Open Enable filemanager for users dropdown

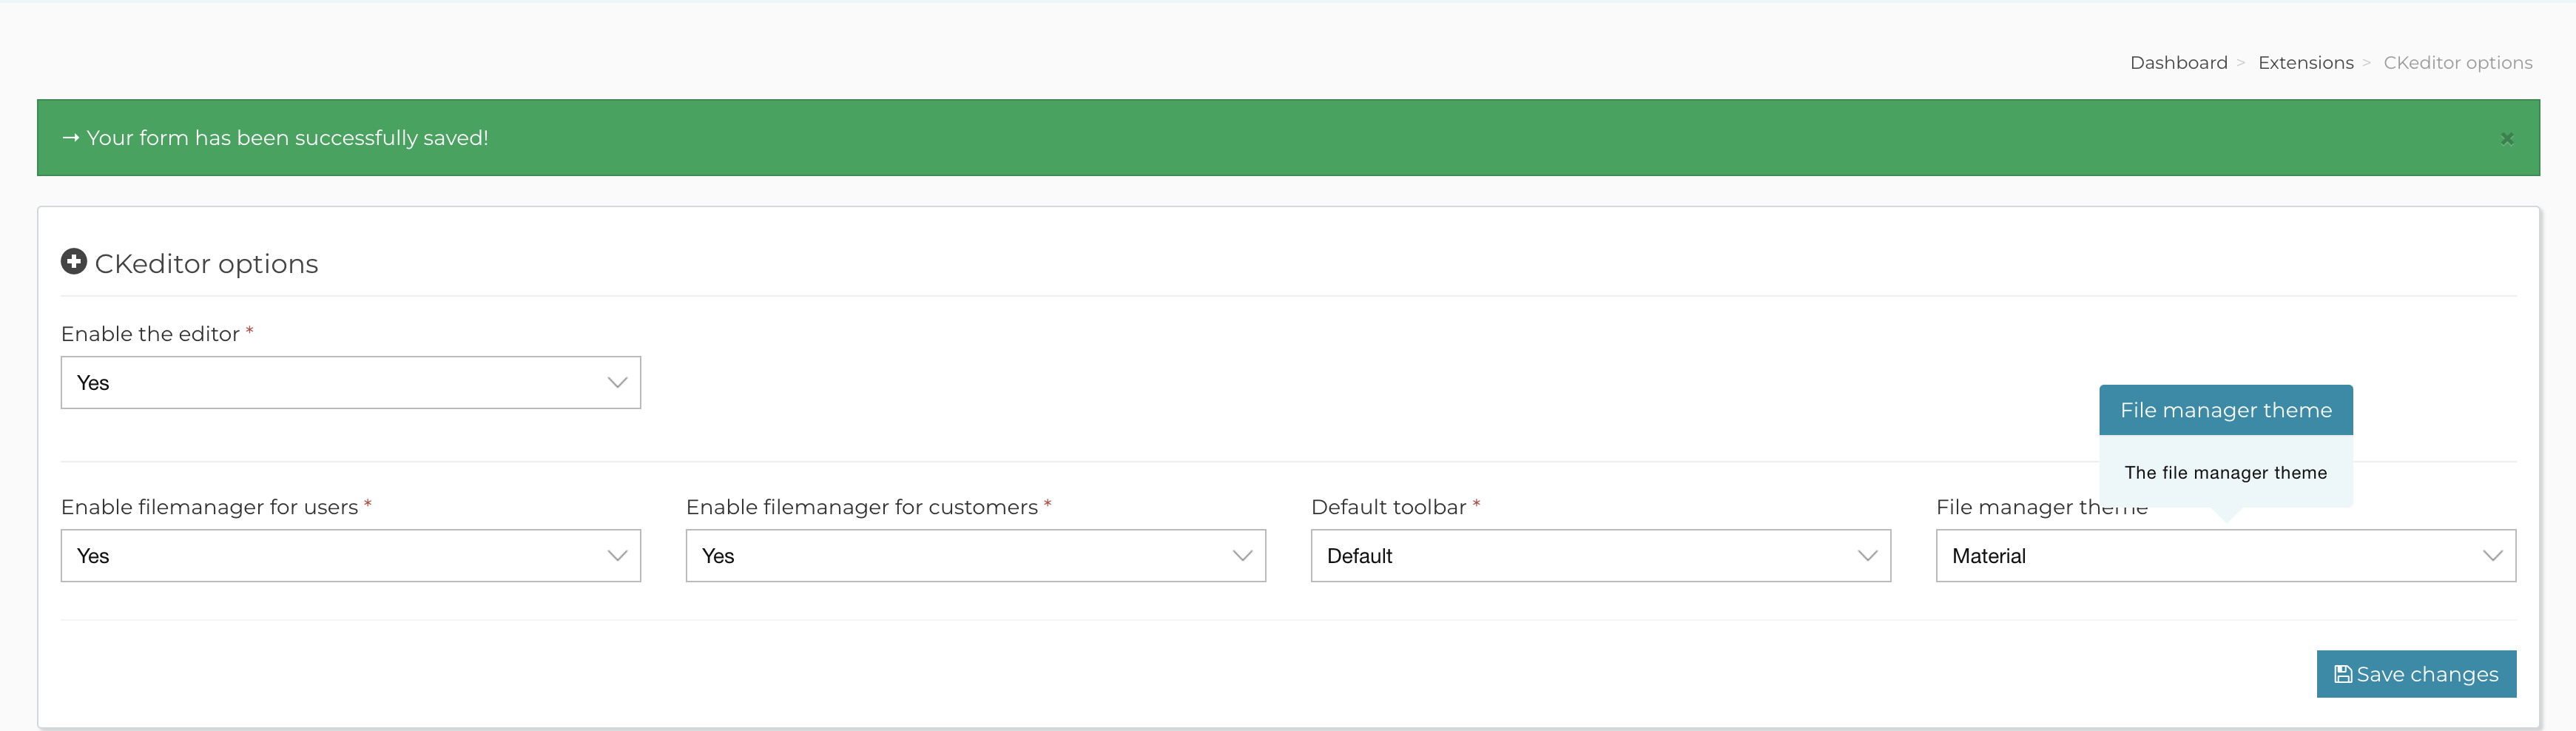(351, 556)
